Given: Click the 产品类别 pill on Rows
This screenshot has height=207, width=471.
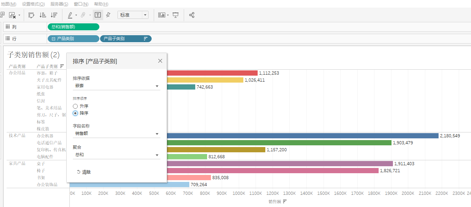Looking at the screenshot, I should click(74, 39).
